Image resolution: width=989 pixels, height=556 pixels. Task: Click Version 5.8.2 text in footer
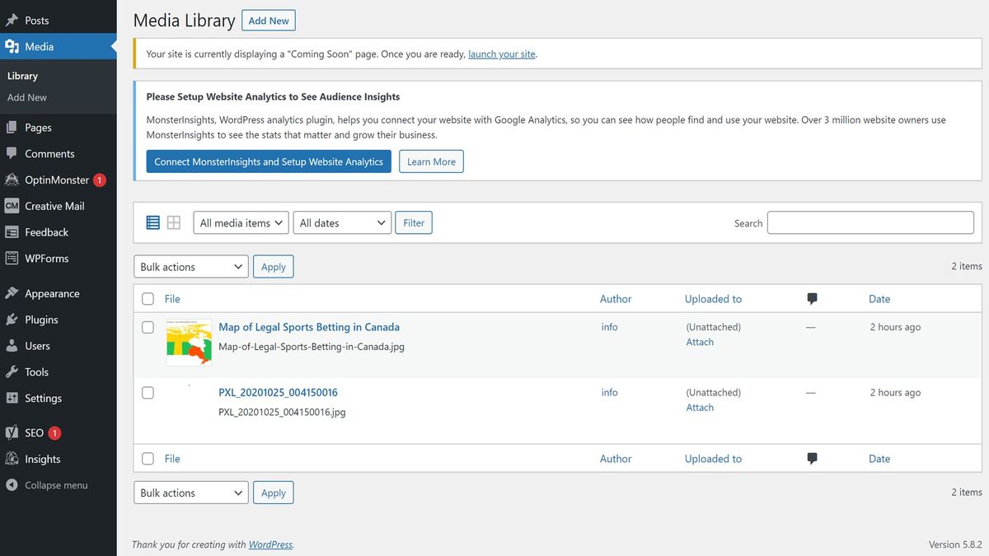point(955,544)
